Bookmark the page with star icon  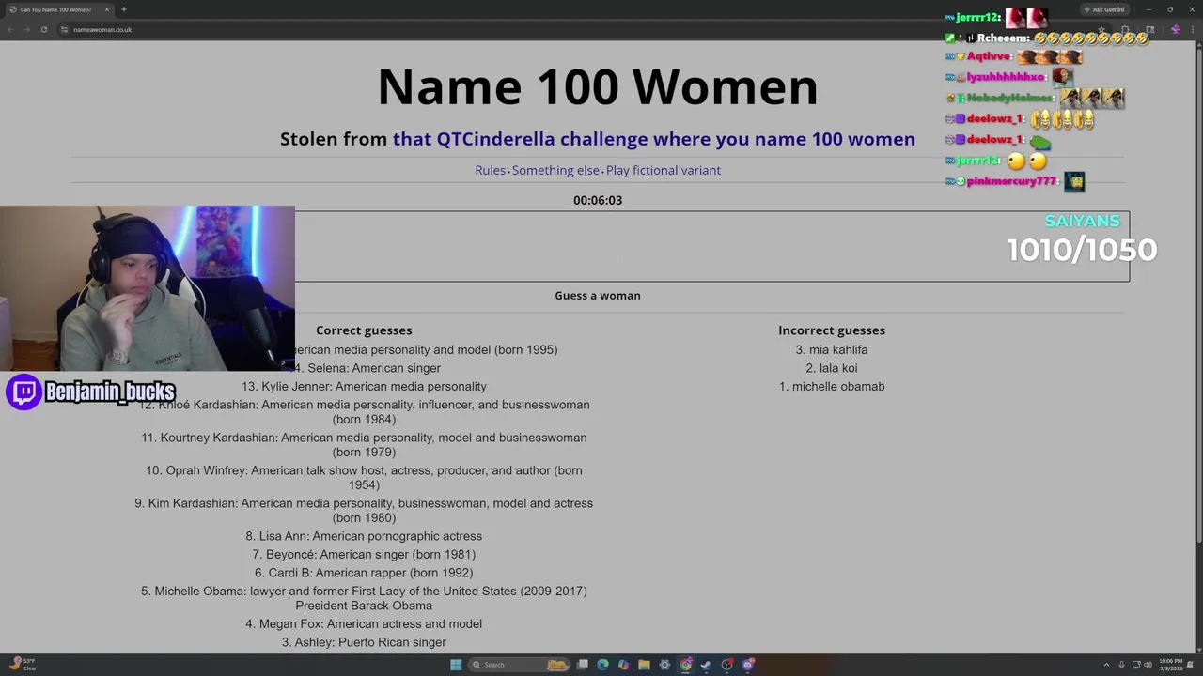1101,29
